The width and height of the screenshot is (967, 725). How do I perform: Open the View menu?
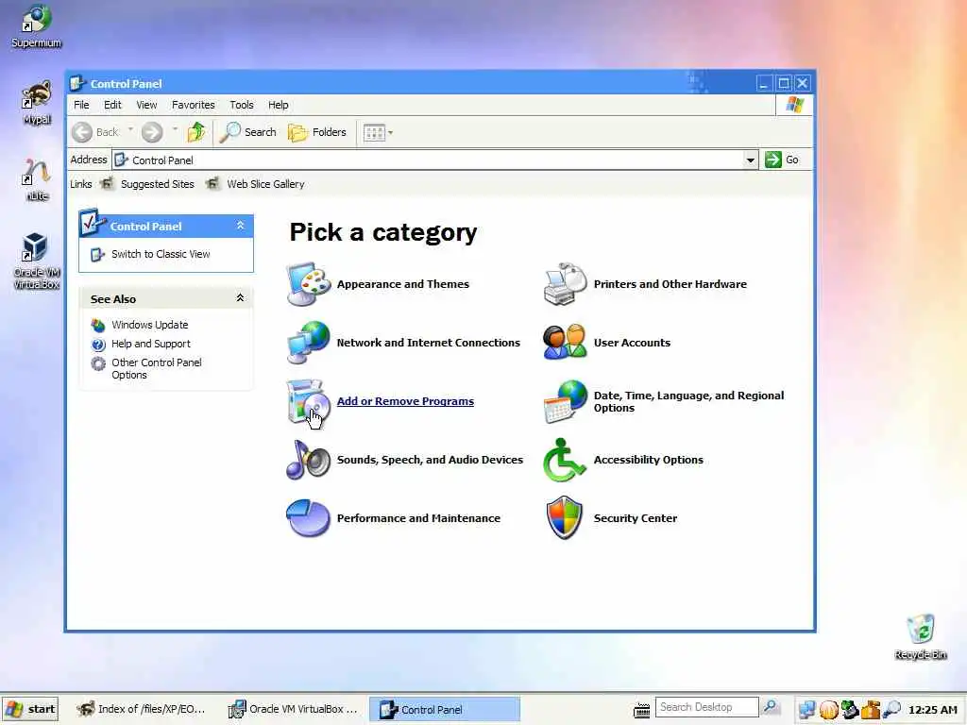146,105
